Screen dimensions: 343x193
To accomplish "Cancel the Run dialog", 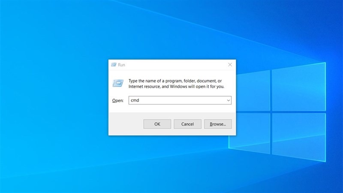I will (187, 124).
